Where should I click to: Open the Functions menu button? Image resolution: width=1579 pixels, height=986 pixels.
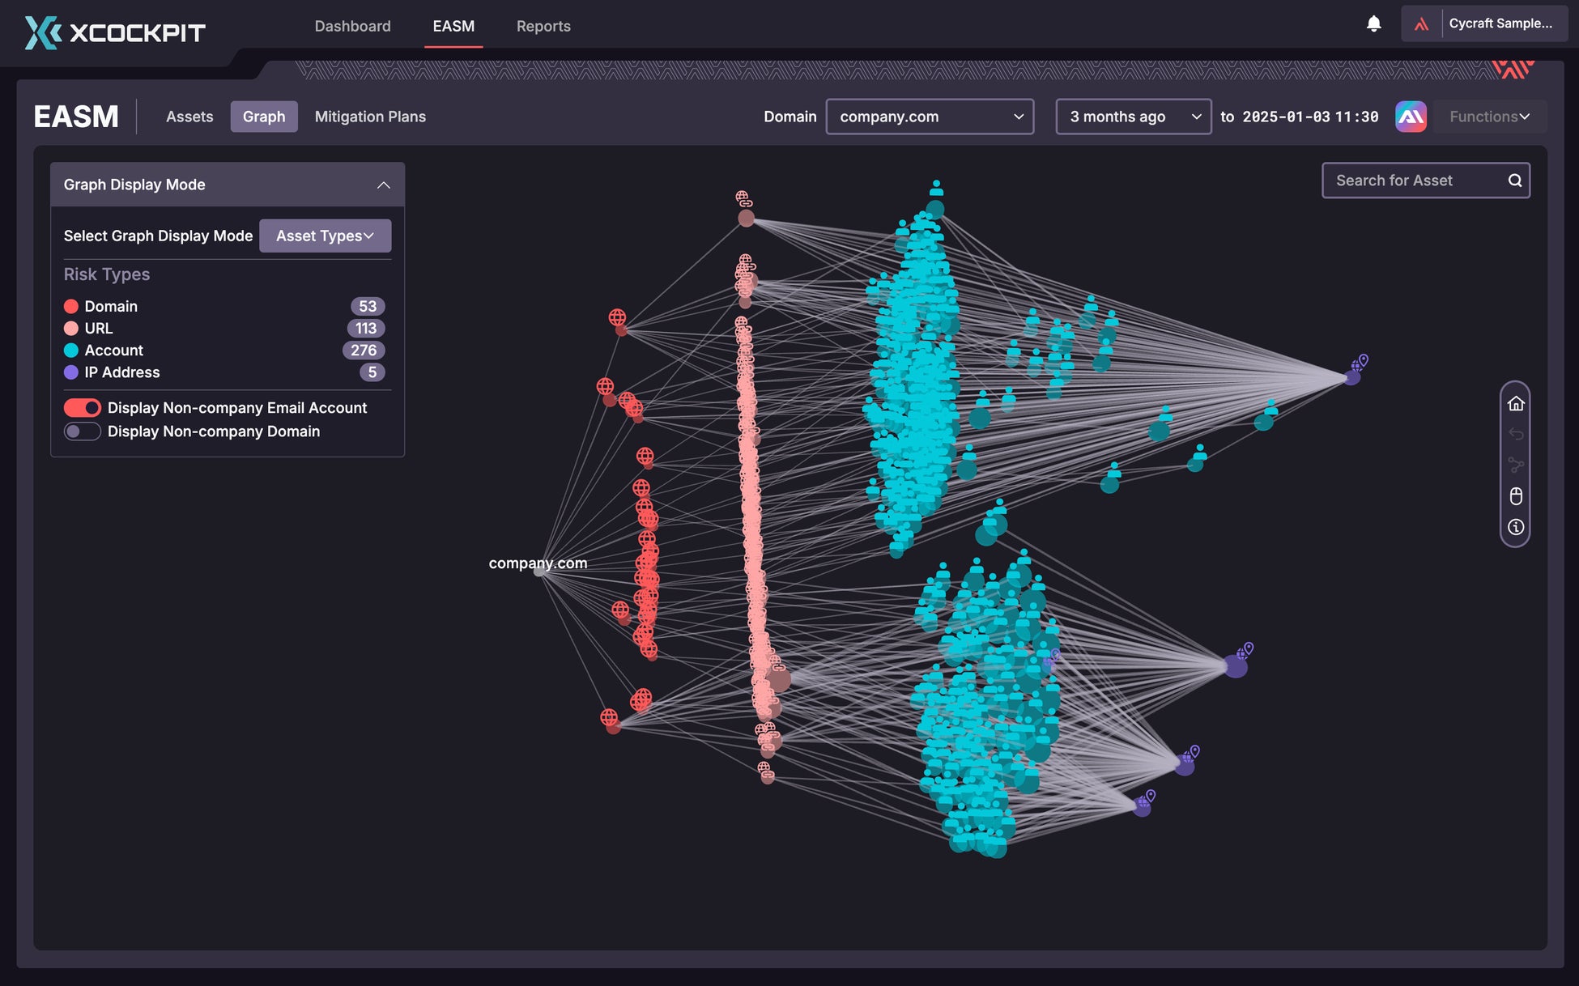pos(1489,117)
